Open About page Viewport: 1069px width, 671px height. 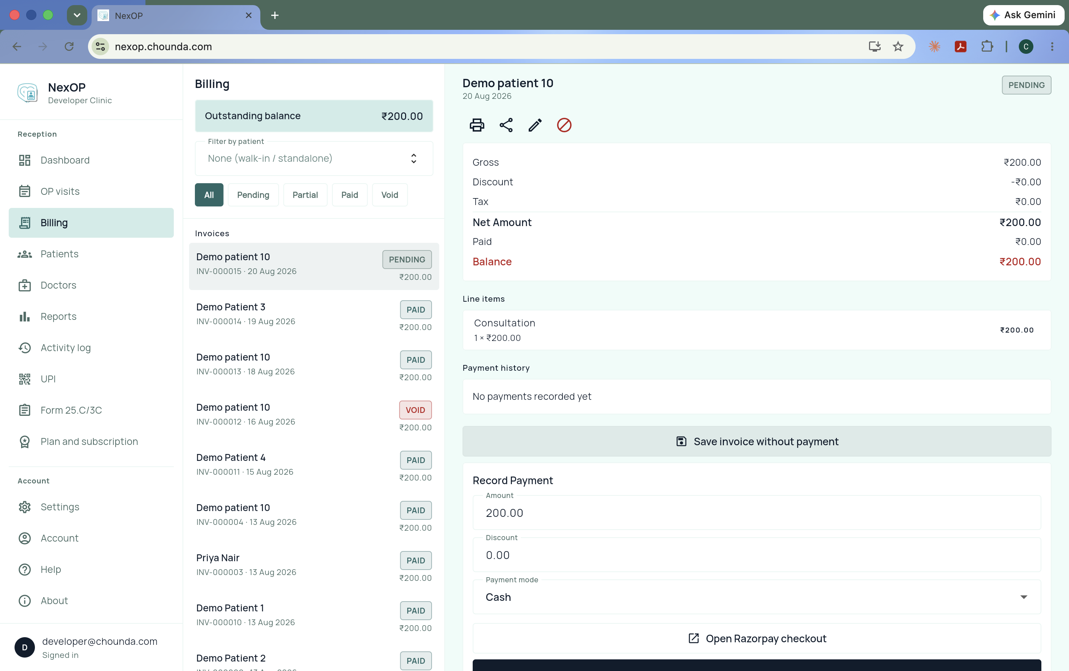(91, 600)
